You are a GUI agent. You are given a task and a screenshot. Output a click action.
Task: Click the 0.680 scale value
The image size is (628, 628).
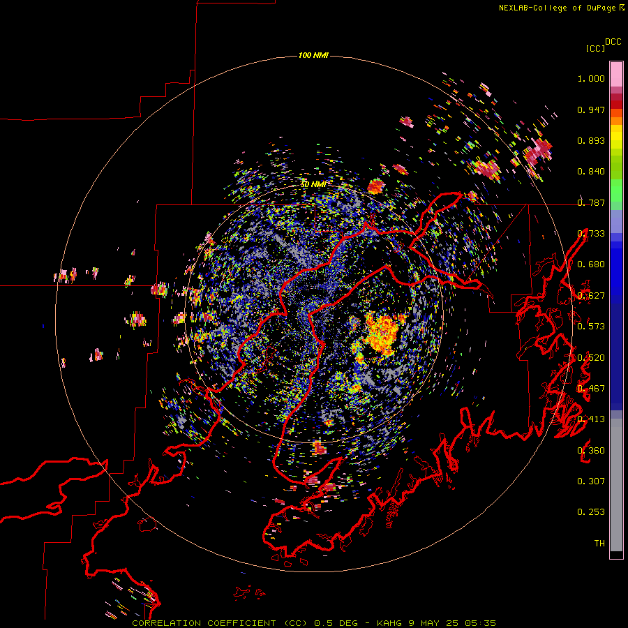[591, 264]
